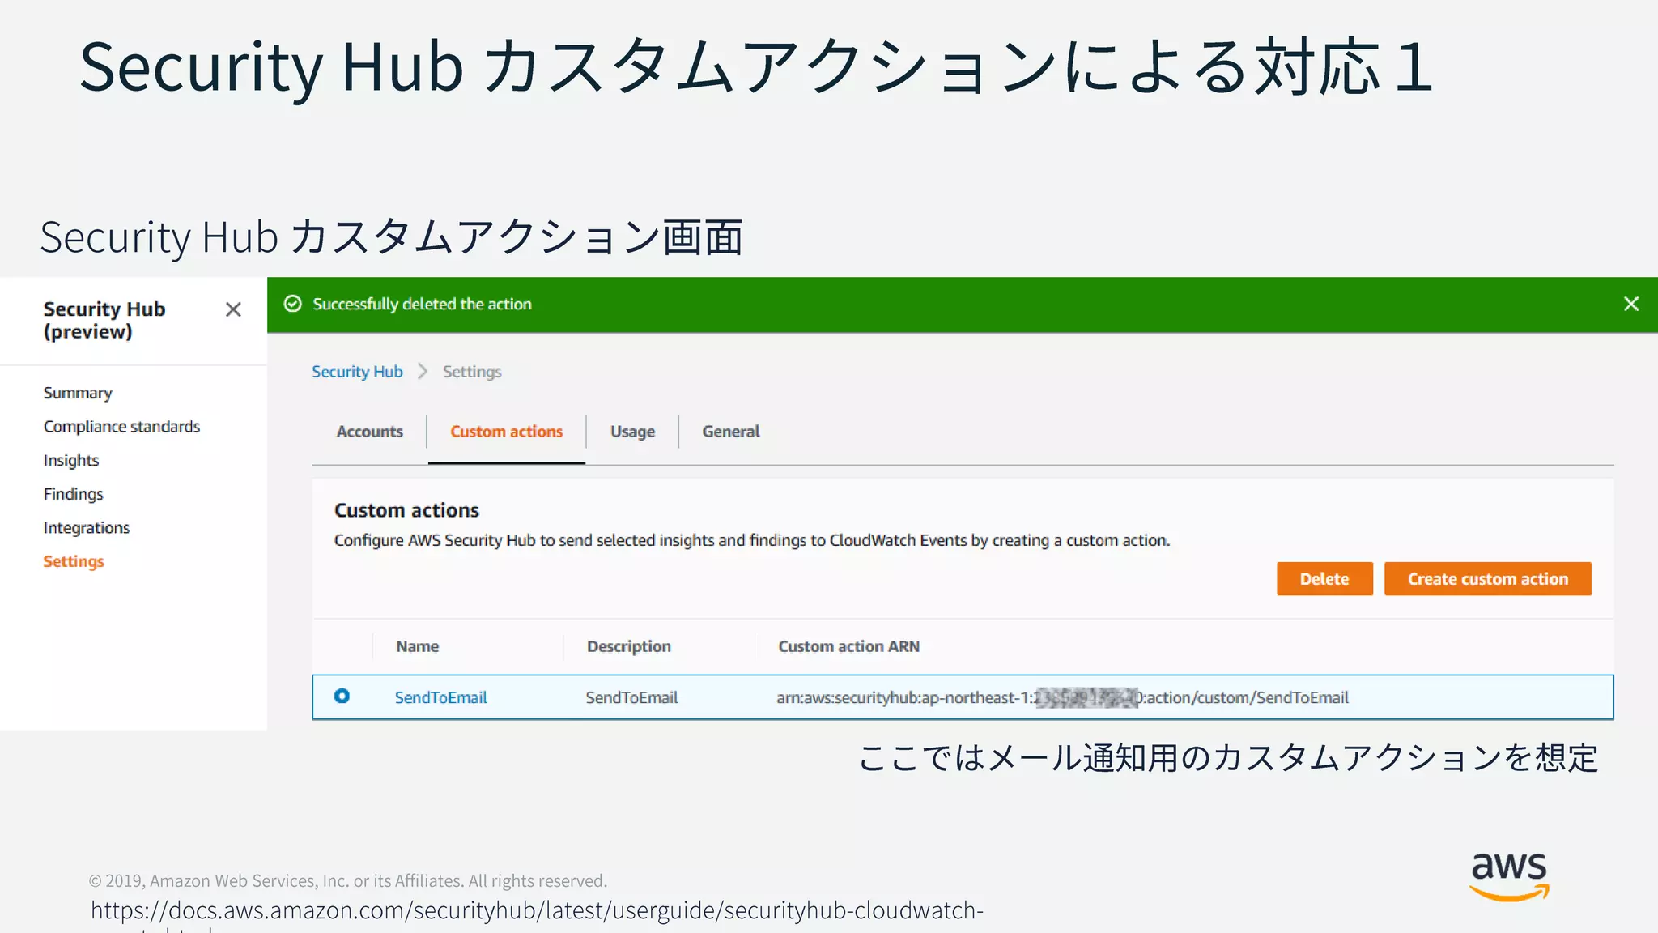Open the Insights page
Screen dimensions: 1658x933
71,460
